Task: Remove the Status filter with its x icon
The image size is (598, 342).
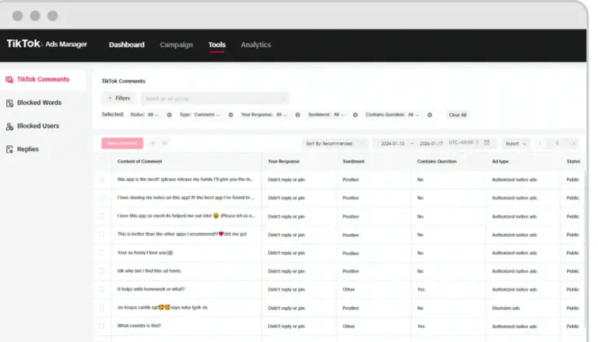Action: [x=169, y=114]
